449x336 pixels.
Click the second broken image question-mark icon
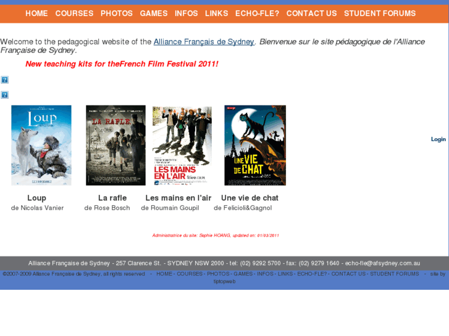tap(4, 95)
